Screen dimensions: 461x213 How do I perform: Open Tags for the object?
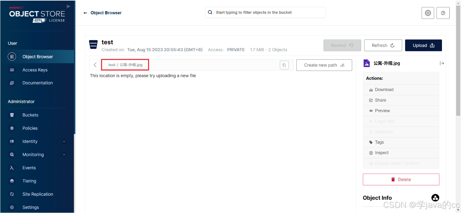[x=401, y=142]
